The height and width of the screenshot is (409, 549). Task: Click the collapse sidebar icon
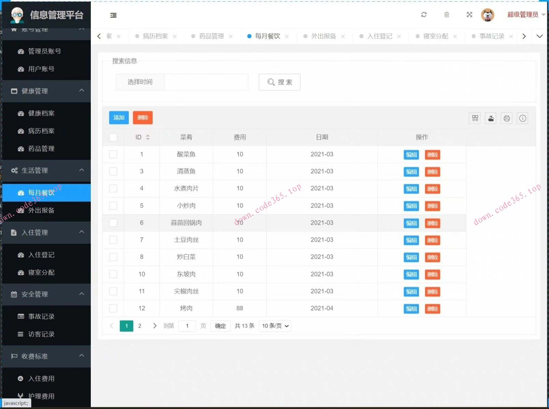[113, 15]
